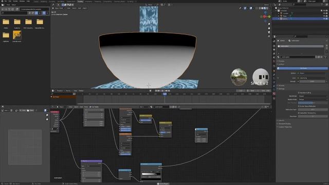Go to parent directory in file browser
This screenshot has height=185, width=329.
(9, 9)
